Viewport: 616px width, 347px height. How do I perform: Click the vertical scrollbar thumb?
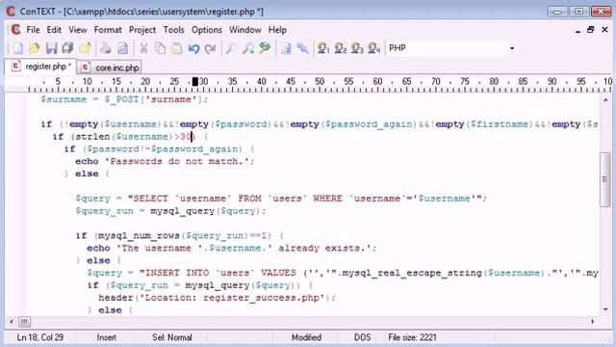point(605,179)
